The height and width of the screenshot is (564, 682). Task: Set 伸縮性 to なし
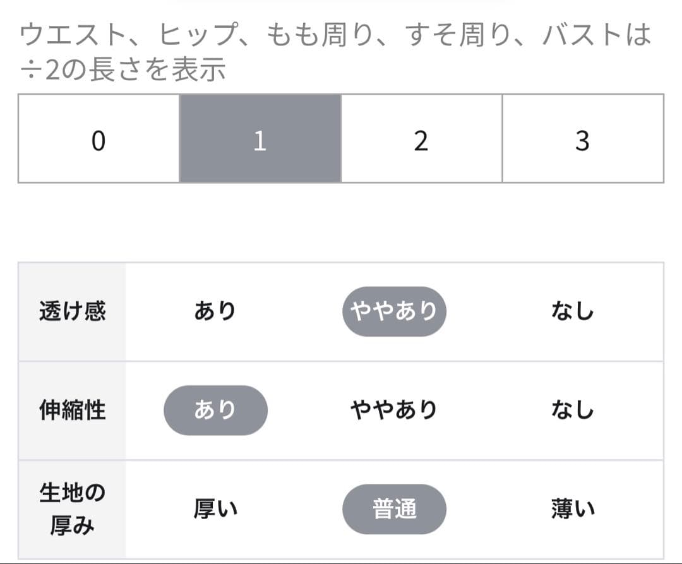coord(572,411)
